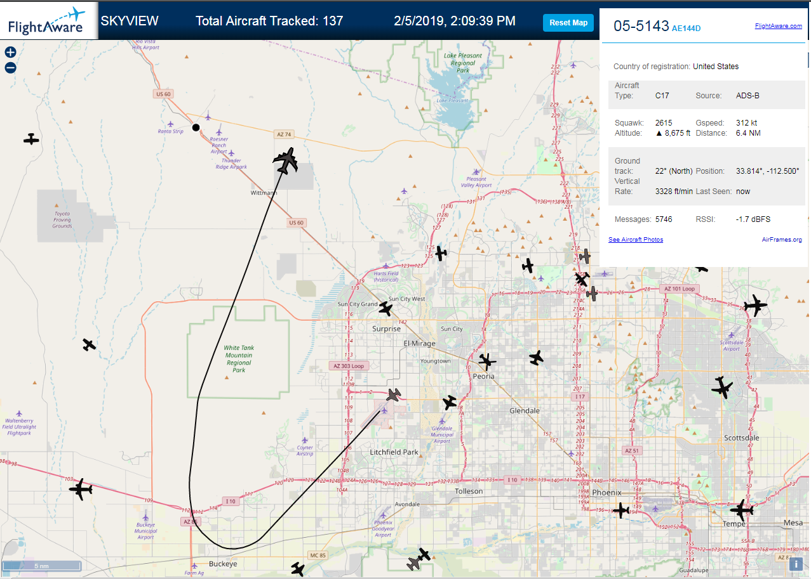
Task: Select the aircraft icon west of Ranta Strip
Action: pos(30,139)
